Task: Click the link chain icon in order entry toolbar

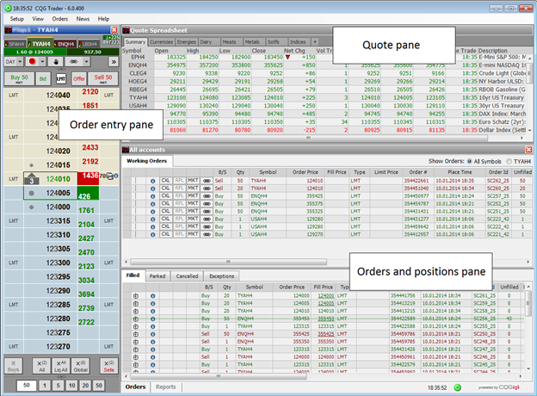Action: click(74, 62)
